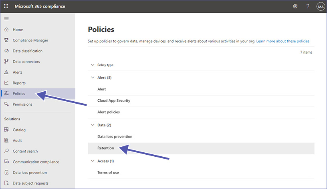
Task: Open Permissions in the sidebar
Action: click(x=38, y=104)
